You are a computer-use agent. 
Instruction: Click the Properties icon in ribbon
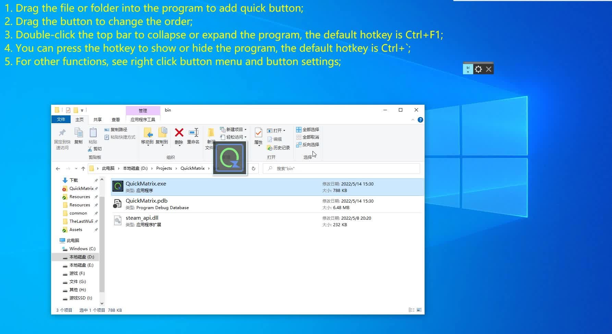coord(258,133)
